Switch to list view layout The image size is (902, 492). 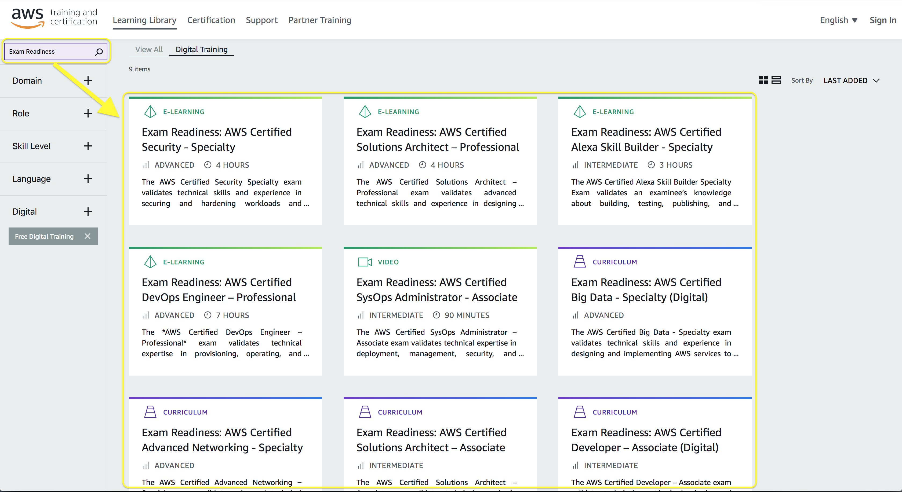776,80
